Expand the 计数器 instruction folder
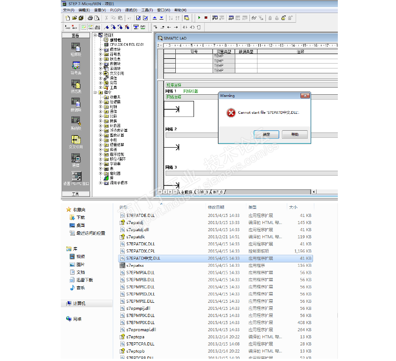The width and height of the screenshot is (396, 361). pyautogui.click(x=100, y=126)
